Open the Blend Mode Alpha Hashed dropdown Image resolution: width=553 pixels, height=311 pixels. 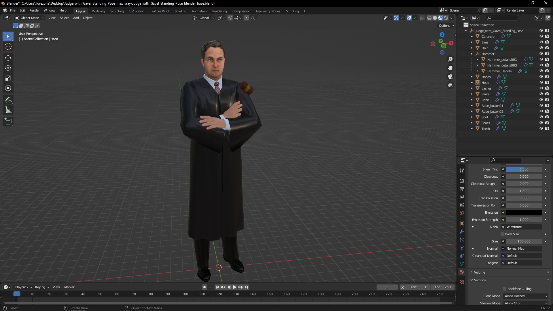[x=526, y=296]
